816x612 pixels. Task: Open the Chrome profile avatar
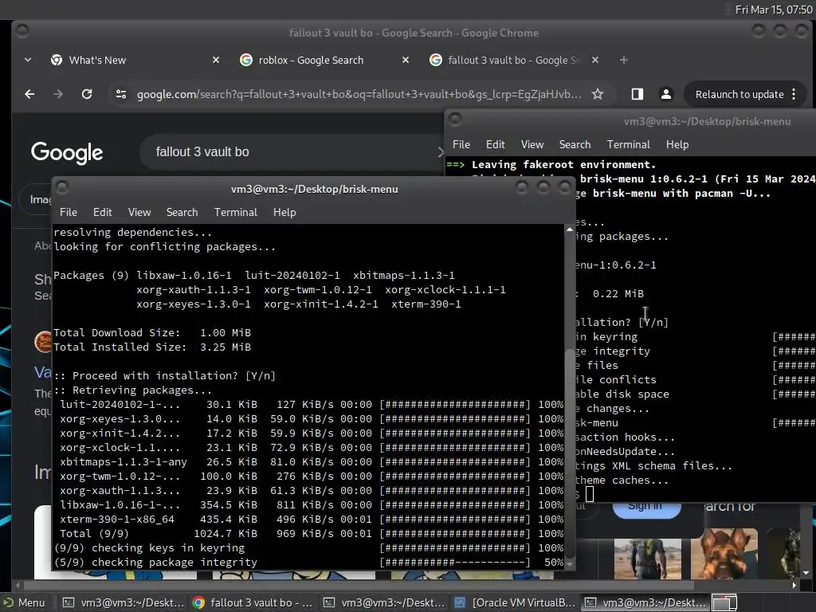(665, 94)
